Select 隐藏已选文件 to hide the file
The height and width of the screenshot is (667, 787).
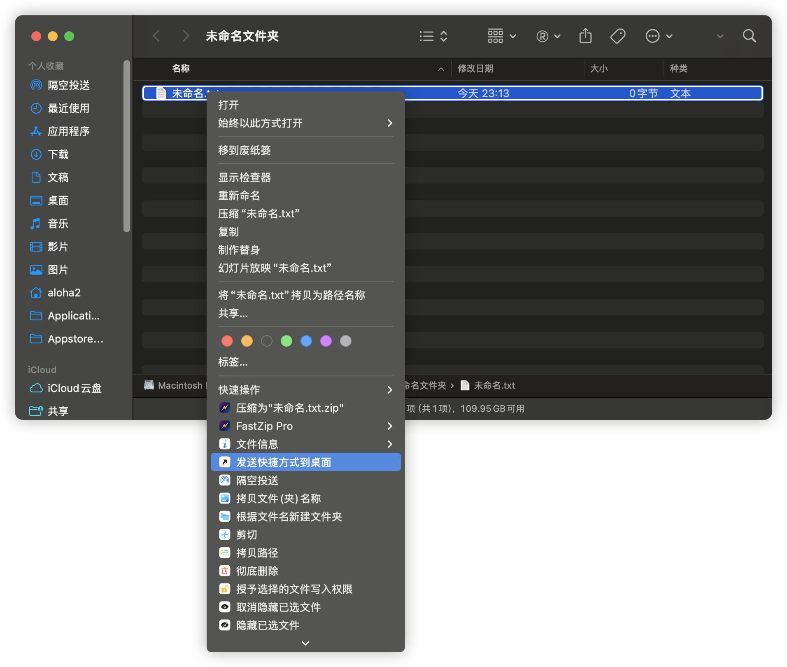tap(268, 625)
